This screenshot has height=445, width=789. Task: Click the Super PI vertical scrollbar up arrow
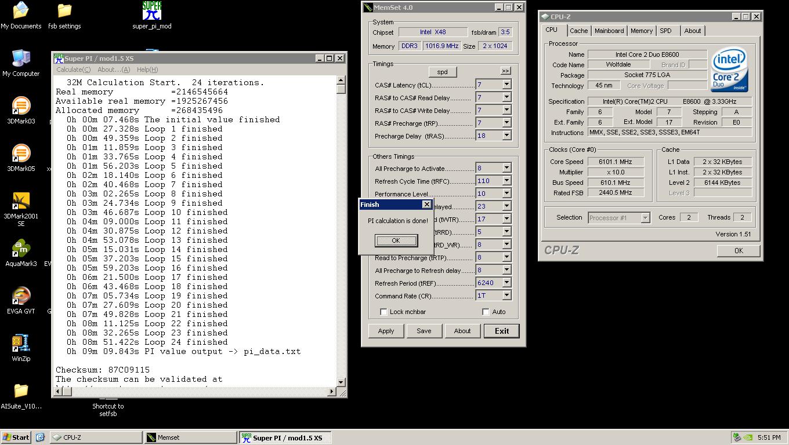click(341, 80)
